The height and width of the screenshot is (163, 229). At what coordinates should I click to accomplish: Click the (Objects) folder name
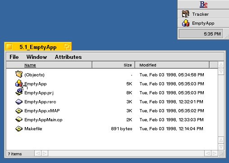[34, 75]
